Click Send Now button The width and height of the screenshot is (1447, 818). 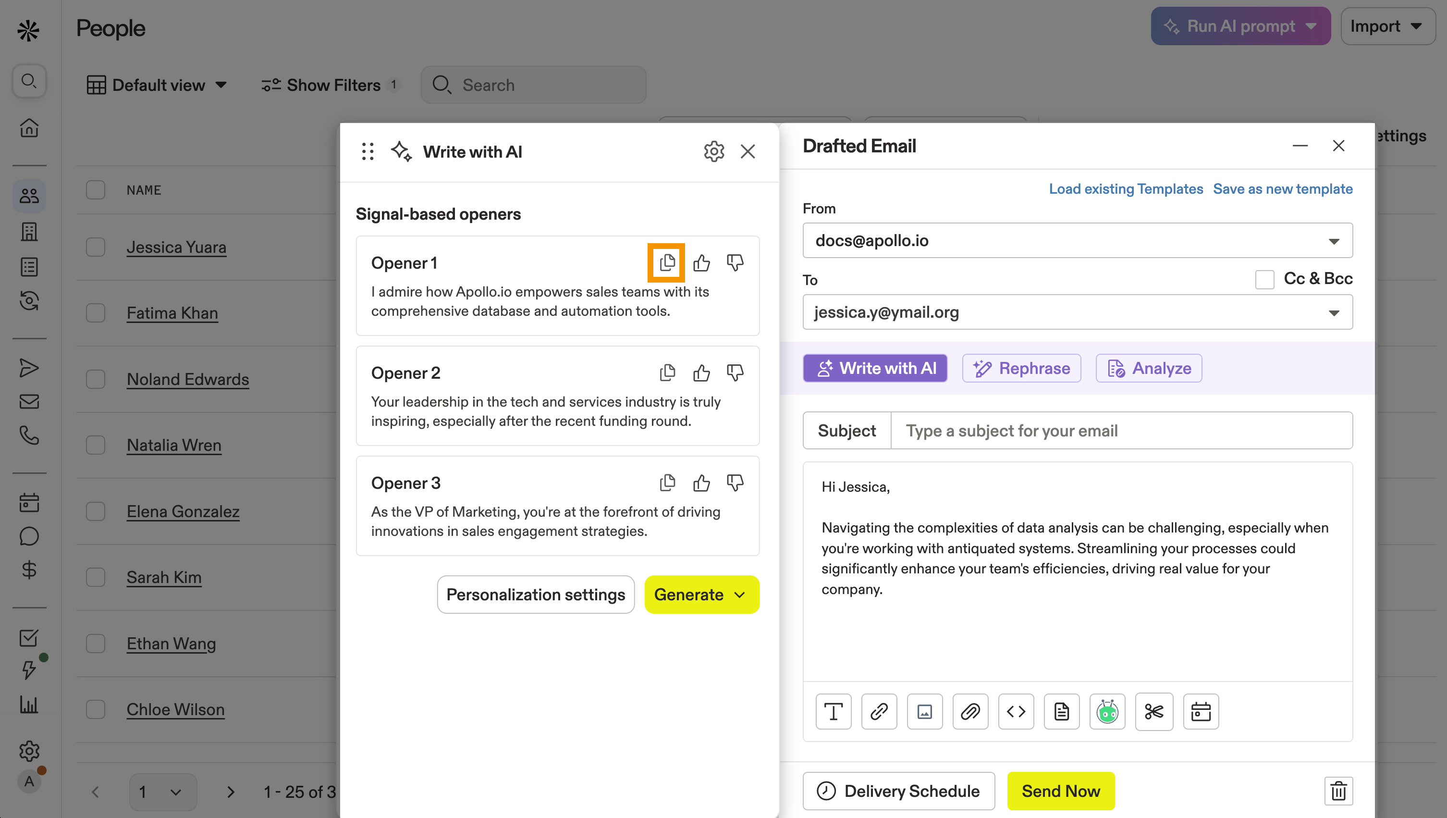point(1061,791)
